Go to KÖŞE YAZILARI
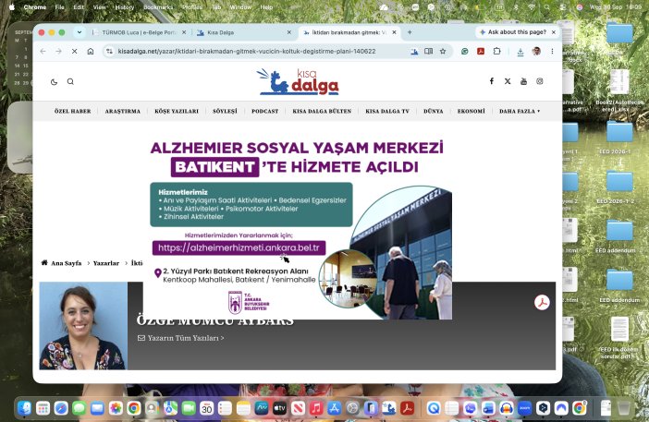649x422 pixels. click(x=177, y=111)
